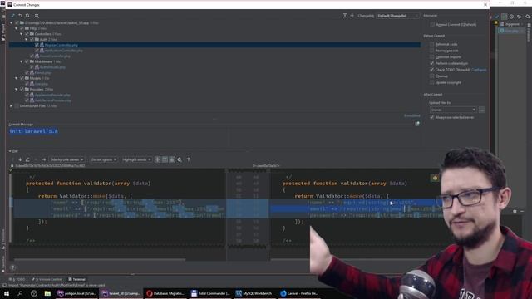Go to next difference down arrow

click(x=20, y=159)
